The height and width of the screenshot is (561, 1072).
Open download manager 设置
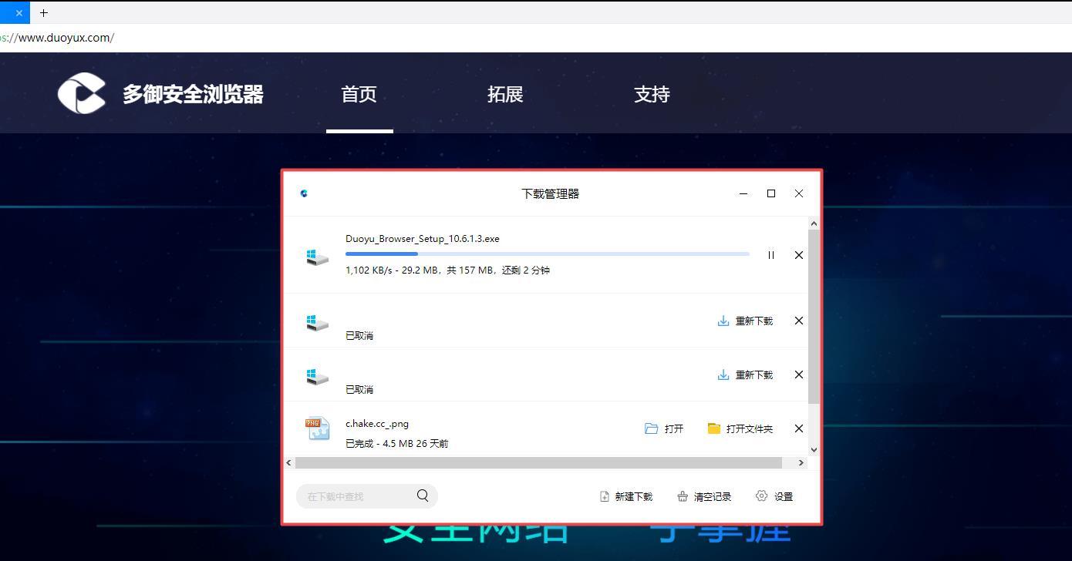pos(774,496)
